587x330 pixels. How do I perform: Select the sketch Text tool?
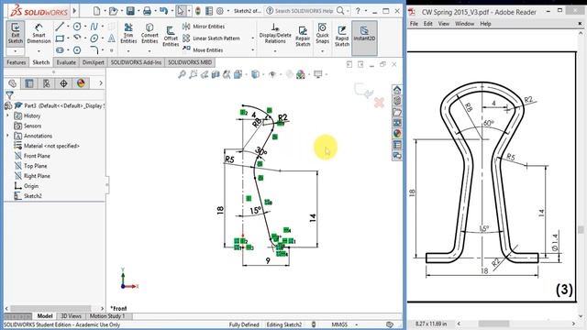pos(112,38)
